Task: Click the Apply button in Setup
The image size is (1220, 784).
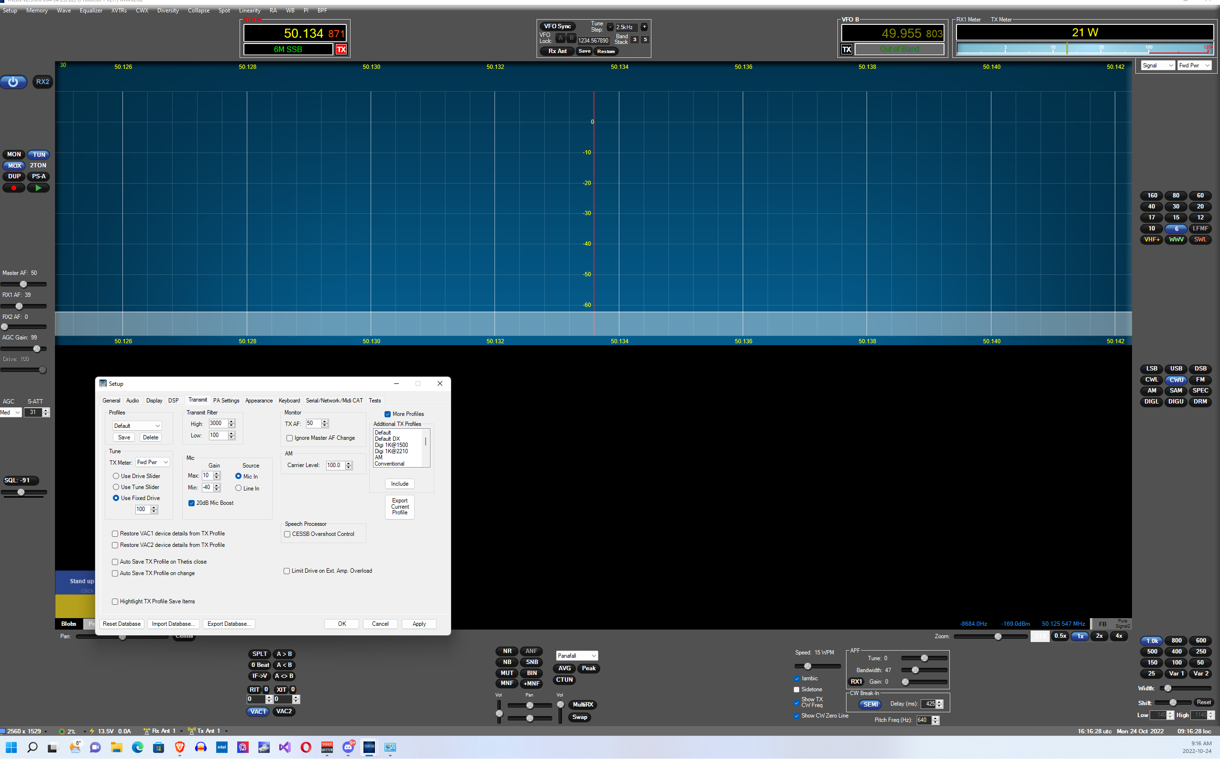Action: (419, 624)
